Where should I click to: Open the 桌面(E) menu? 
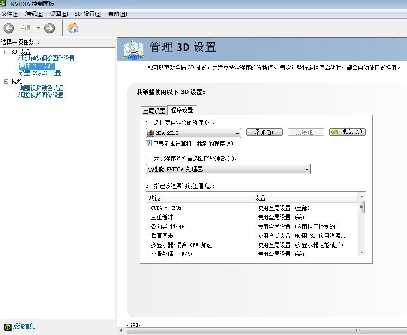pos(59,14)
